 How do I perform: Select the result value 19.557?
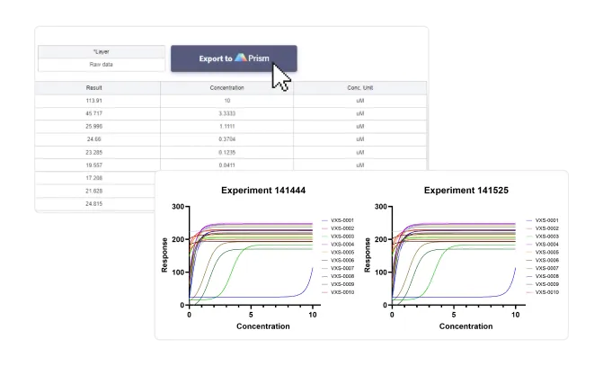93,165
